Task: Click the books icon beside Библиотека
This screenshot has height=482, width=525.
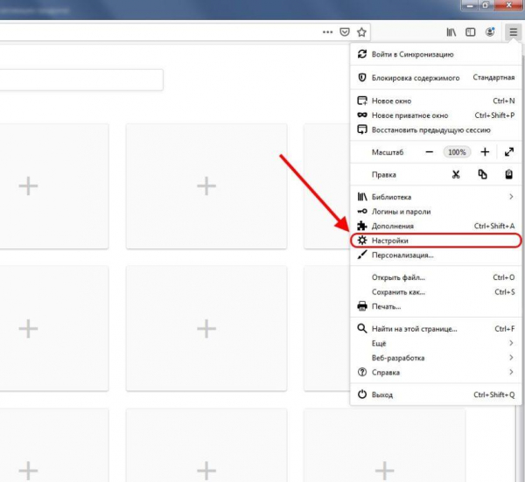Action: pyautogui.click(x=362, y=197)
